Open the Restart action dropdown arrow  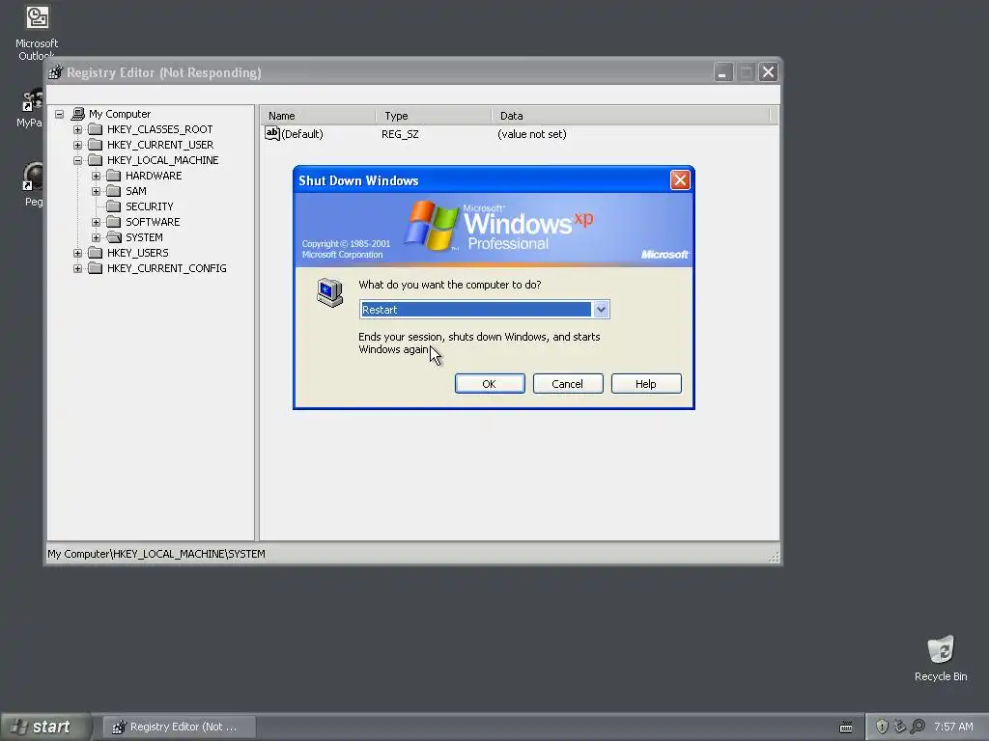(601, 310)
